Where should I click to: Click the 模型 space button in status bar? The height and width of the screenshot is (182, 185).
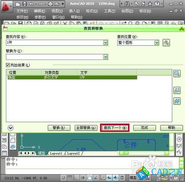click(133, 178)
